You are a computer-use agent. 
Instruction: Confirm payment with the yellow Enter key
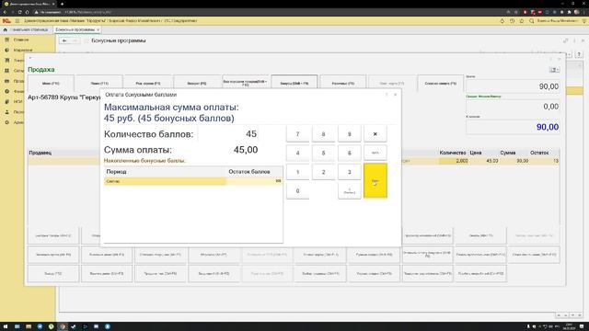click(x=375, y=181)
